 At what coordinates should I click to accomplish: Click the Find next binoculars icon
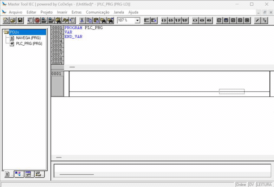(x=110, y=20)
